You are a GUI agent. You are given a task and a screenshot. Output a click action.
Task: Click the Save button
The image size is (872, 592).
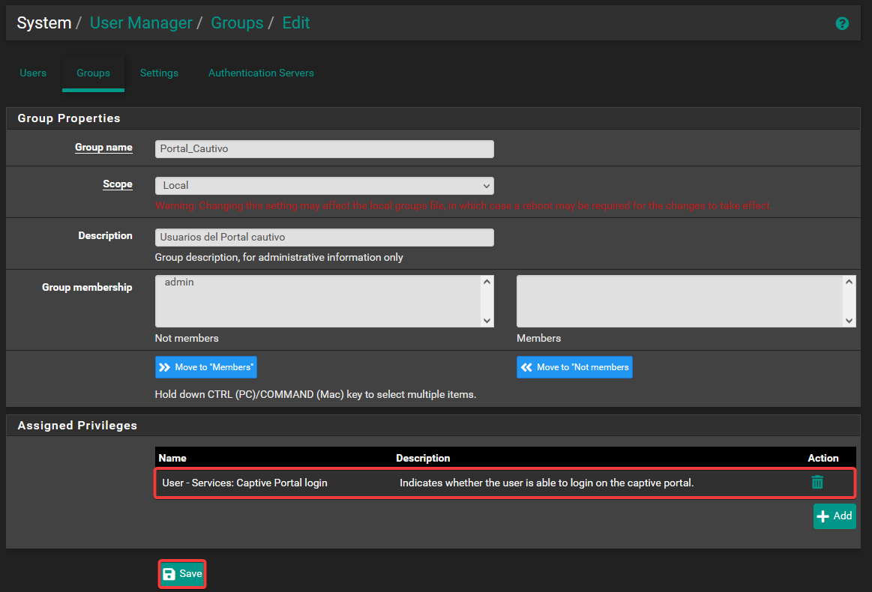(x=182, y=574)
